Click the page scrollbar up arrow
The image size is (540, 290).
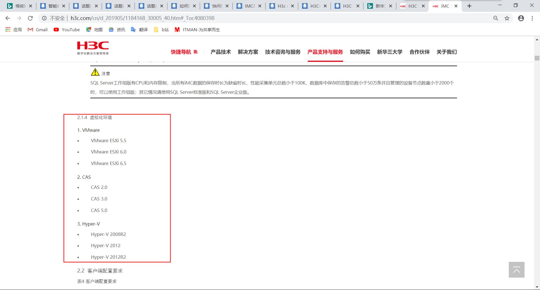537,39
